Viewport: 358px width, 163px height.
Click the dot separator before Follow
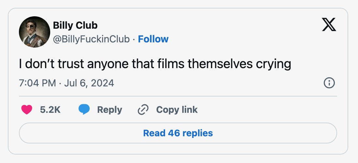(134, 39)
